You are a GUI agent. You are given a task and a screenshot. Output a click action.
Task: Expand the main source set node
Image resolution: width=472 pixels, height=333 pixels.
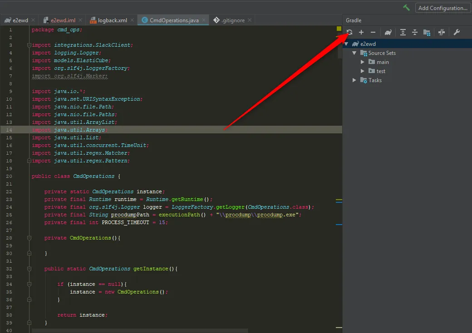pyautogui.click(x=362, y=62)
